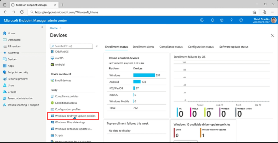Switch to Enrollment status tab

click(x=116, y=47)
